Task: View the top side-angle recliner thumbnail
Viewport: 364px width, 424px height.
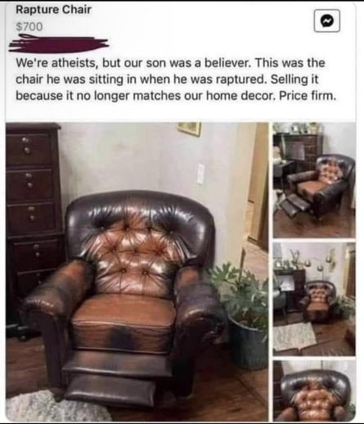Action: 314,180
